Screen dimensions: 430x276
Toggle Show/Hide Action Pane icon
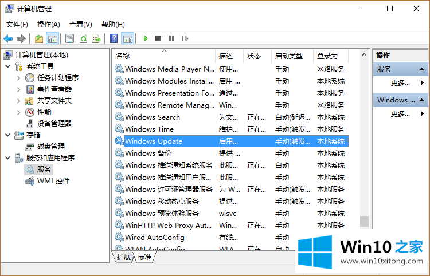128,38
